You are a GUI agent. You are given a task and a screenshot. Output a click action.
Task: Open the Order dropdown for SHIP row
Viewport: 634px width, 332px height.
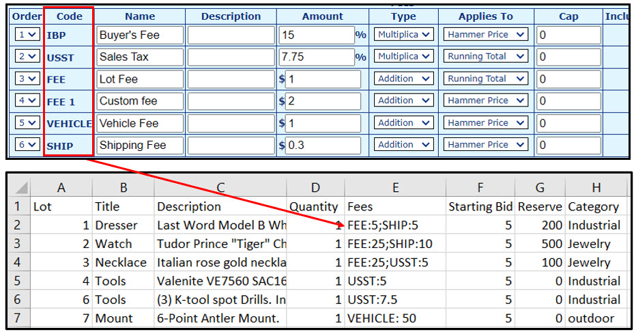click(x=27, y=145)
